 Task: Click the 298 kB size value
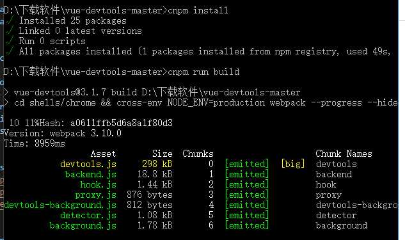(157, 164)
